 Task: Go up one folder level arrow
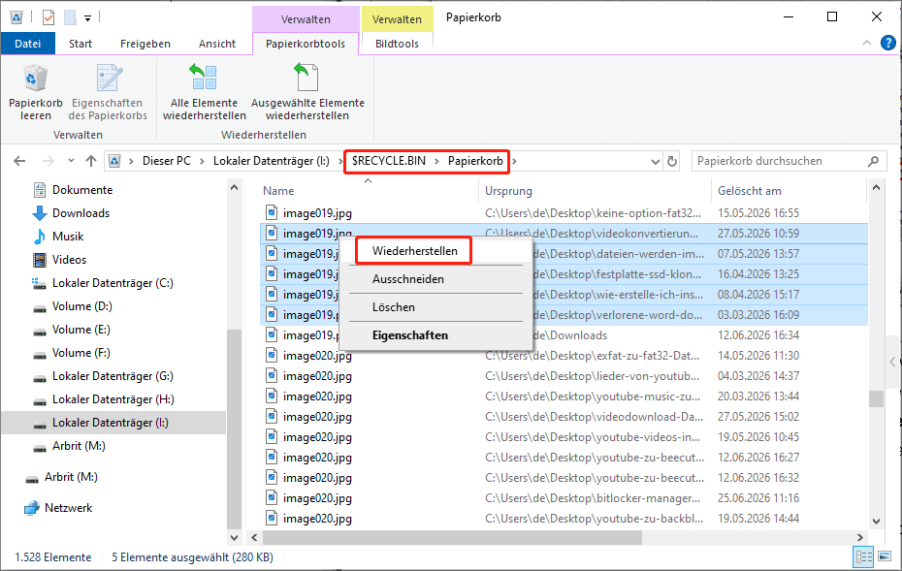[91, 161]
